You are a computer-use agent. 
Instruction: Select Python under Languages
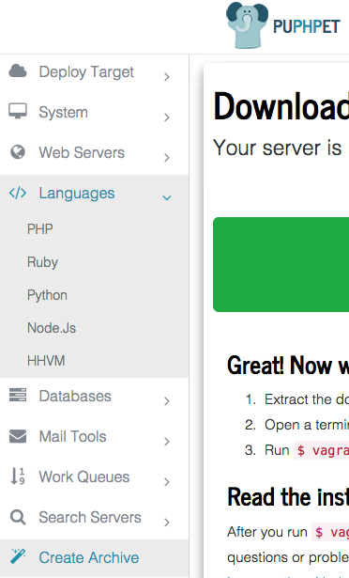point(47,295)
